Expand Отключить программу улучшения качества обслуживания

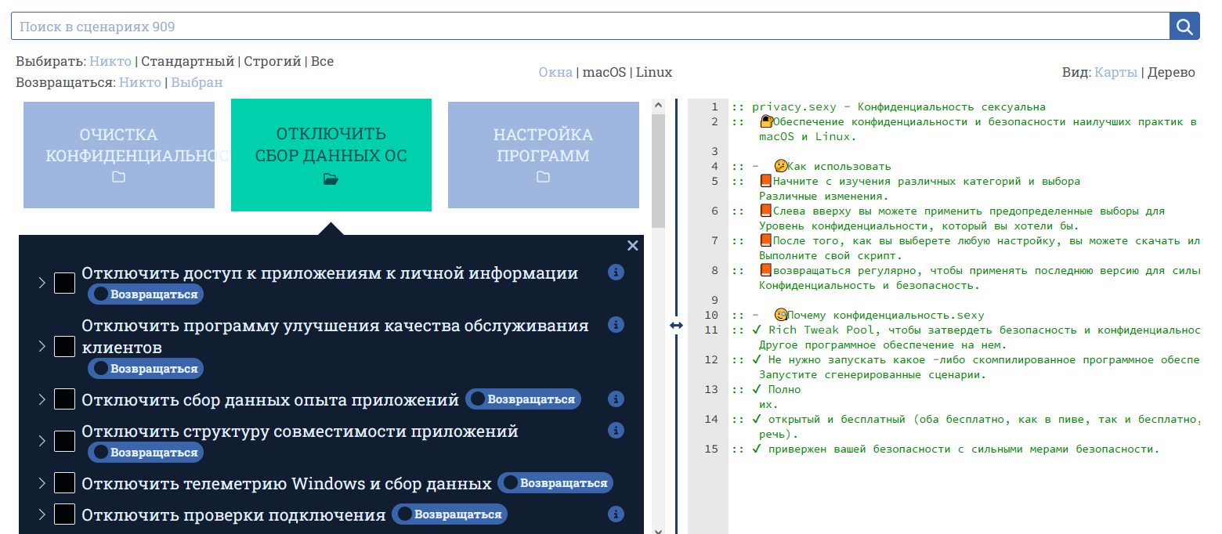click(42, 347)
